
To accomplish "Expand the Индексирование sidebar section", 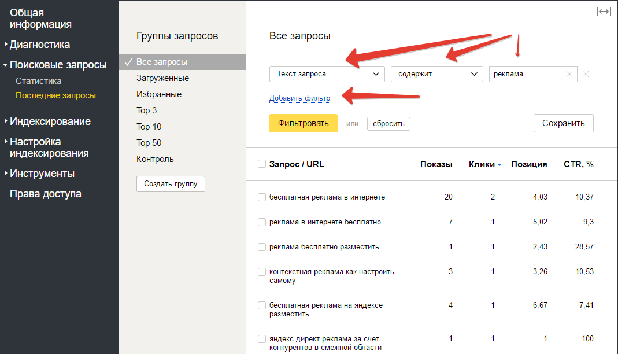I will (x=6, y=121).
